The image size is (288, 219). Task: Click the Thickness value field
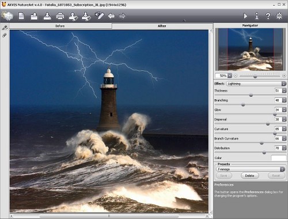(278, 90)
